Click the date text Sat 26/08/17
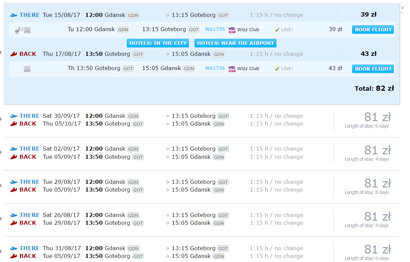Image resolution: width=410 pixels, height=262 pixels. tap(61, 215)
